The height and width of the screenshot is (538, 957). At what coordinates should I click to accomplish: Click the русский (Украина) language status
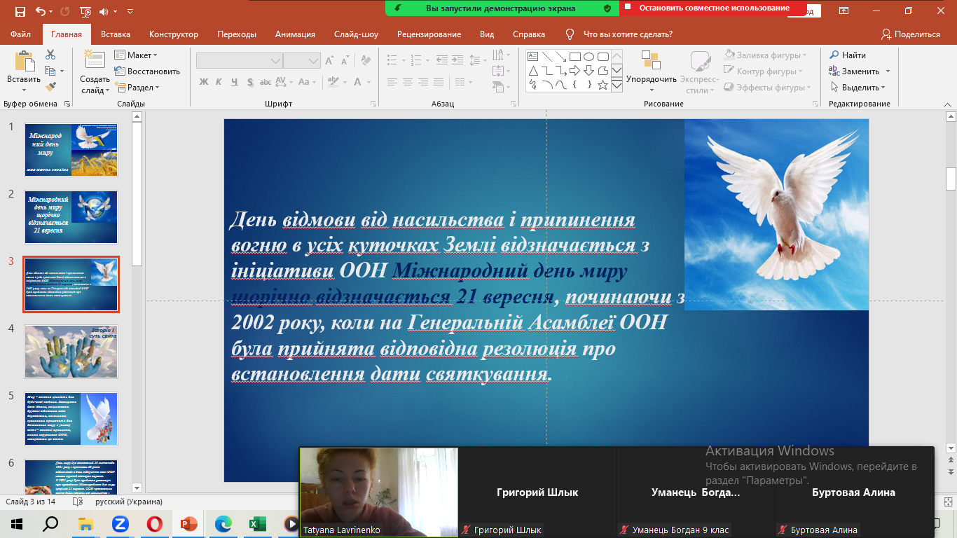[129, 502]
